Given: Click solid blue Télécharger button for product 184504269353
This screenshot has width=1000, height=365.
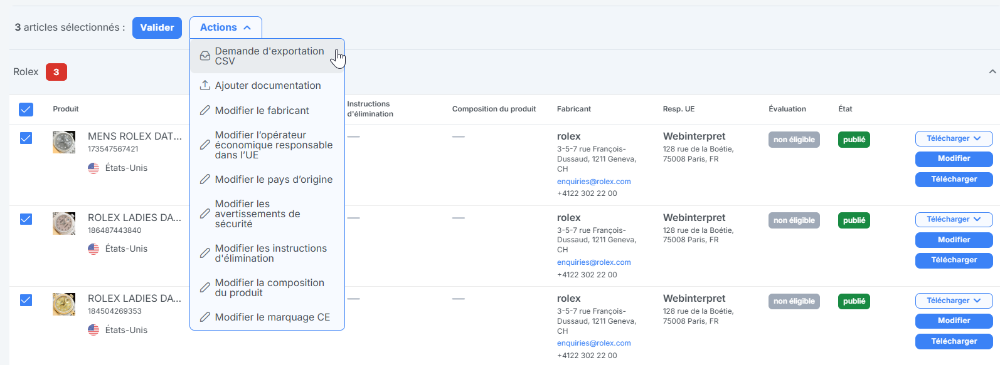Looking at the screenshot, I should (954, 341).
